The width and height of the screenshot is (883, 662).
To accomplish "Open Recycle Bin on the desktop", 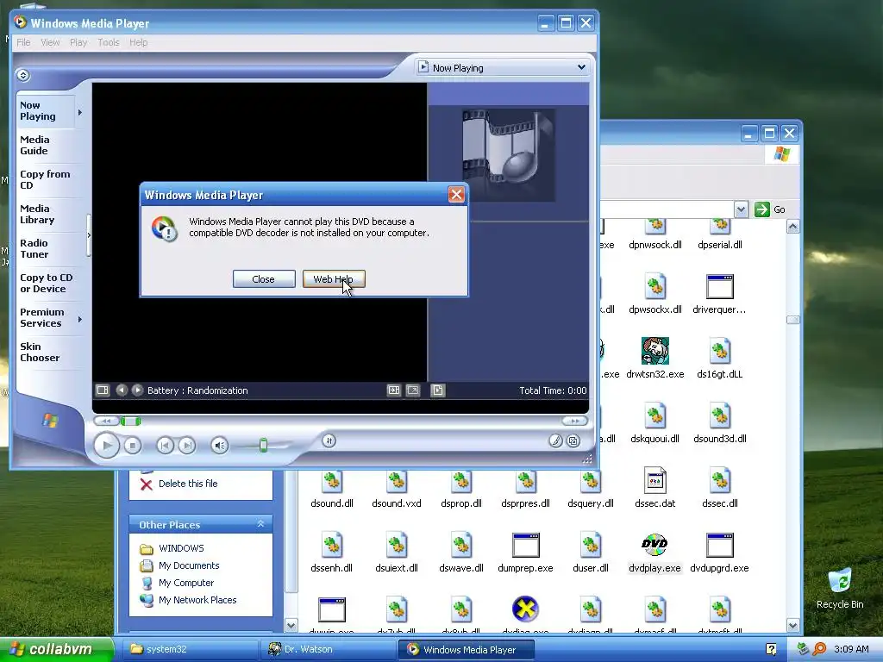I will [840, 588].
